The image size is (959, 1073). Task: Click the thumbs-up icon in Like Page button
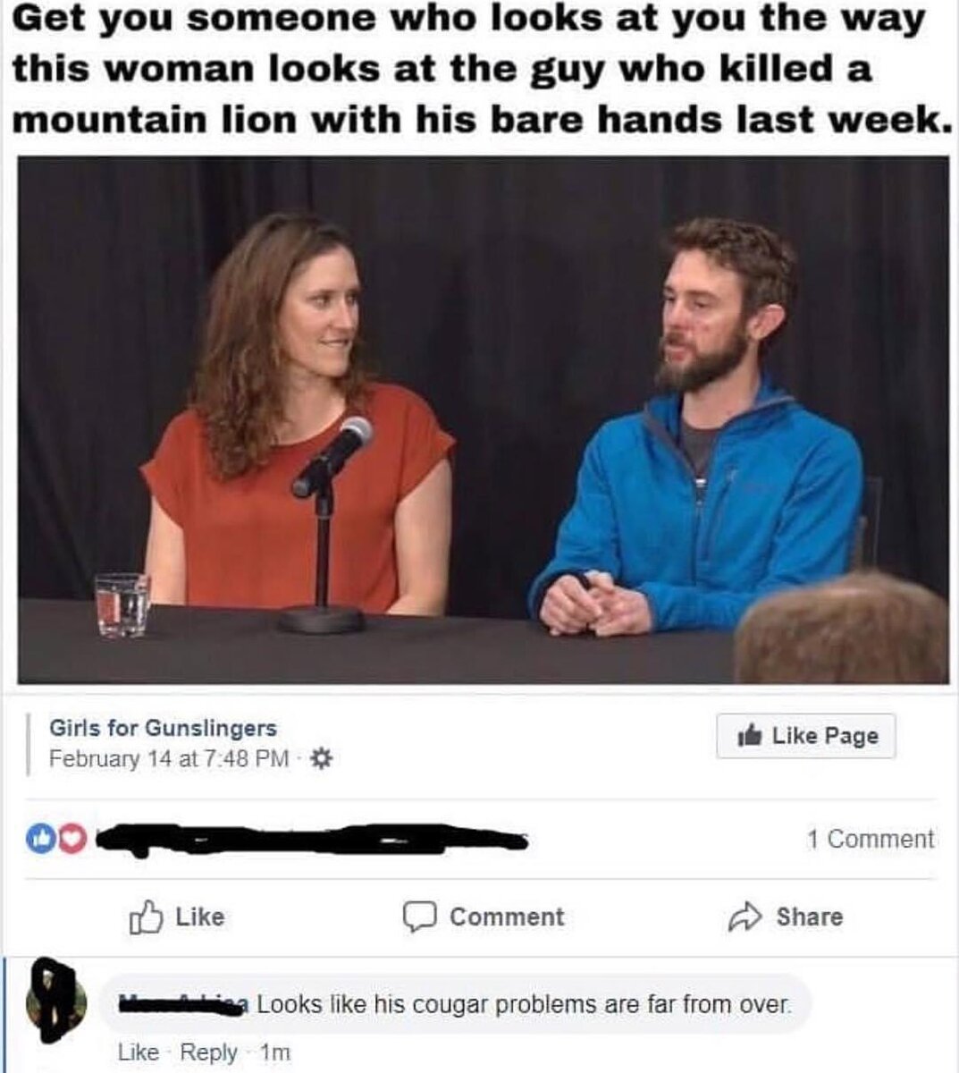tap(748, 736)
